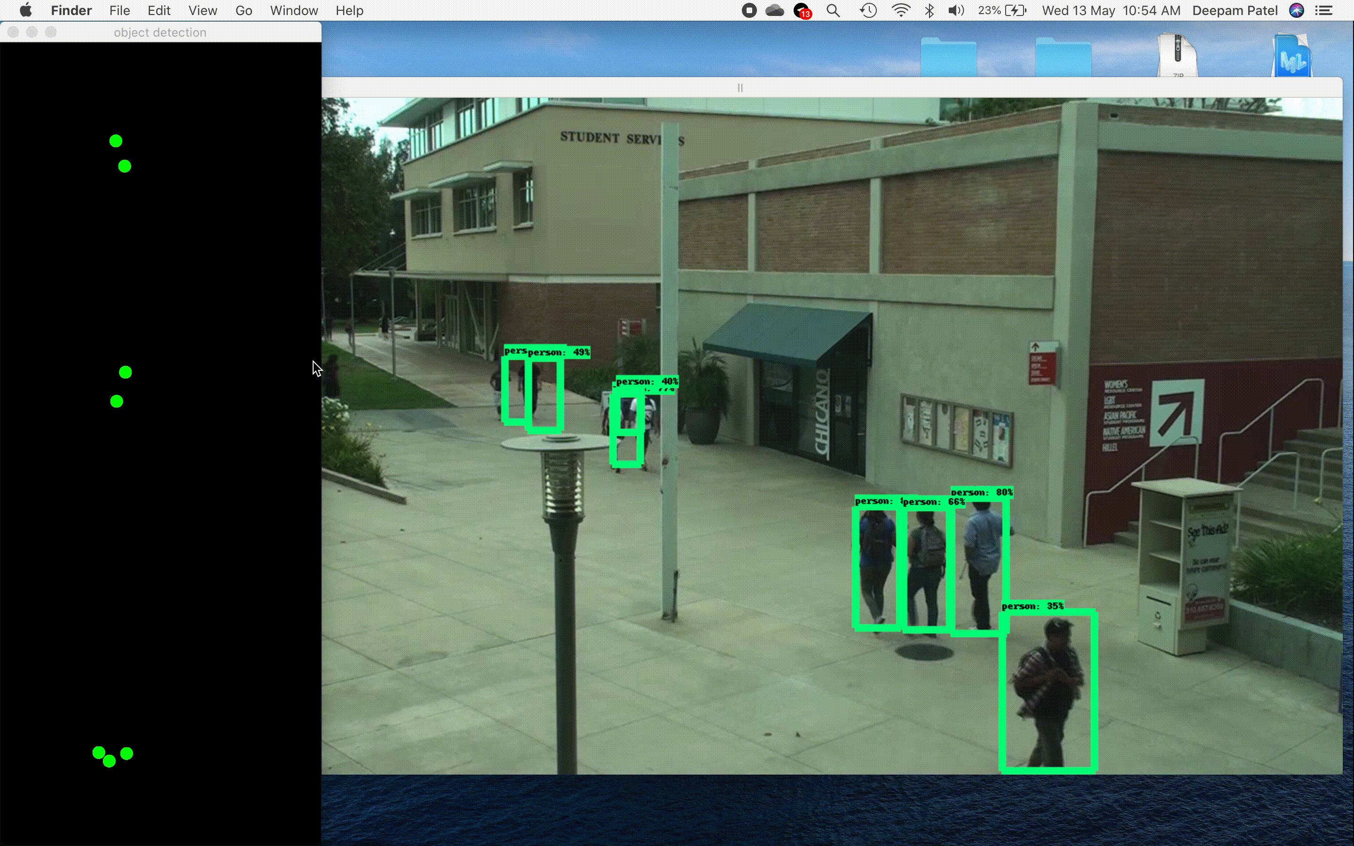The height and width of the screenshot is (846, 1354).
Task: Open the Help menu
Action: coord(349,11)
